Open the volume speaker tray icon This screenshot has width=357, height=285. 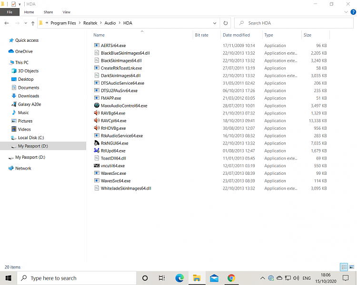click(x=296, y=278)
